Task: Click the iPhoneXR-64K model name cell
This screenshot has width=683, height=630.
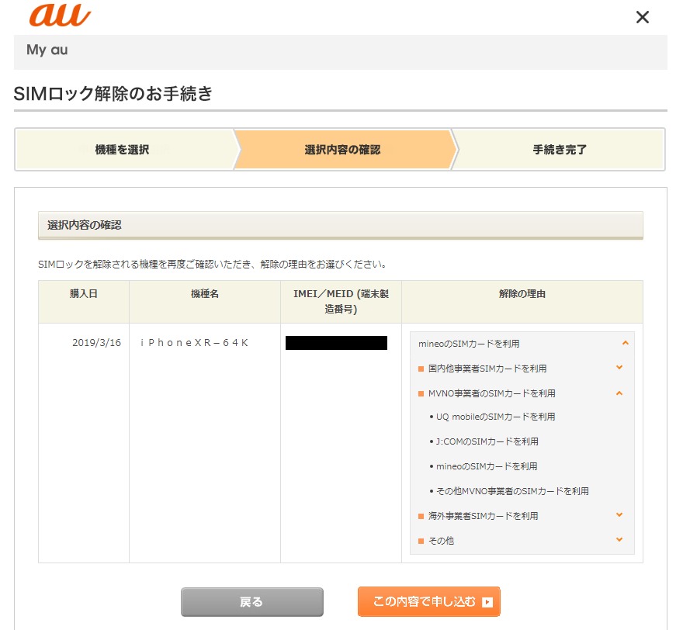Action: coord(194,343)
